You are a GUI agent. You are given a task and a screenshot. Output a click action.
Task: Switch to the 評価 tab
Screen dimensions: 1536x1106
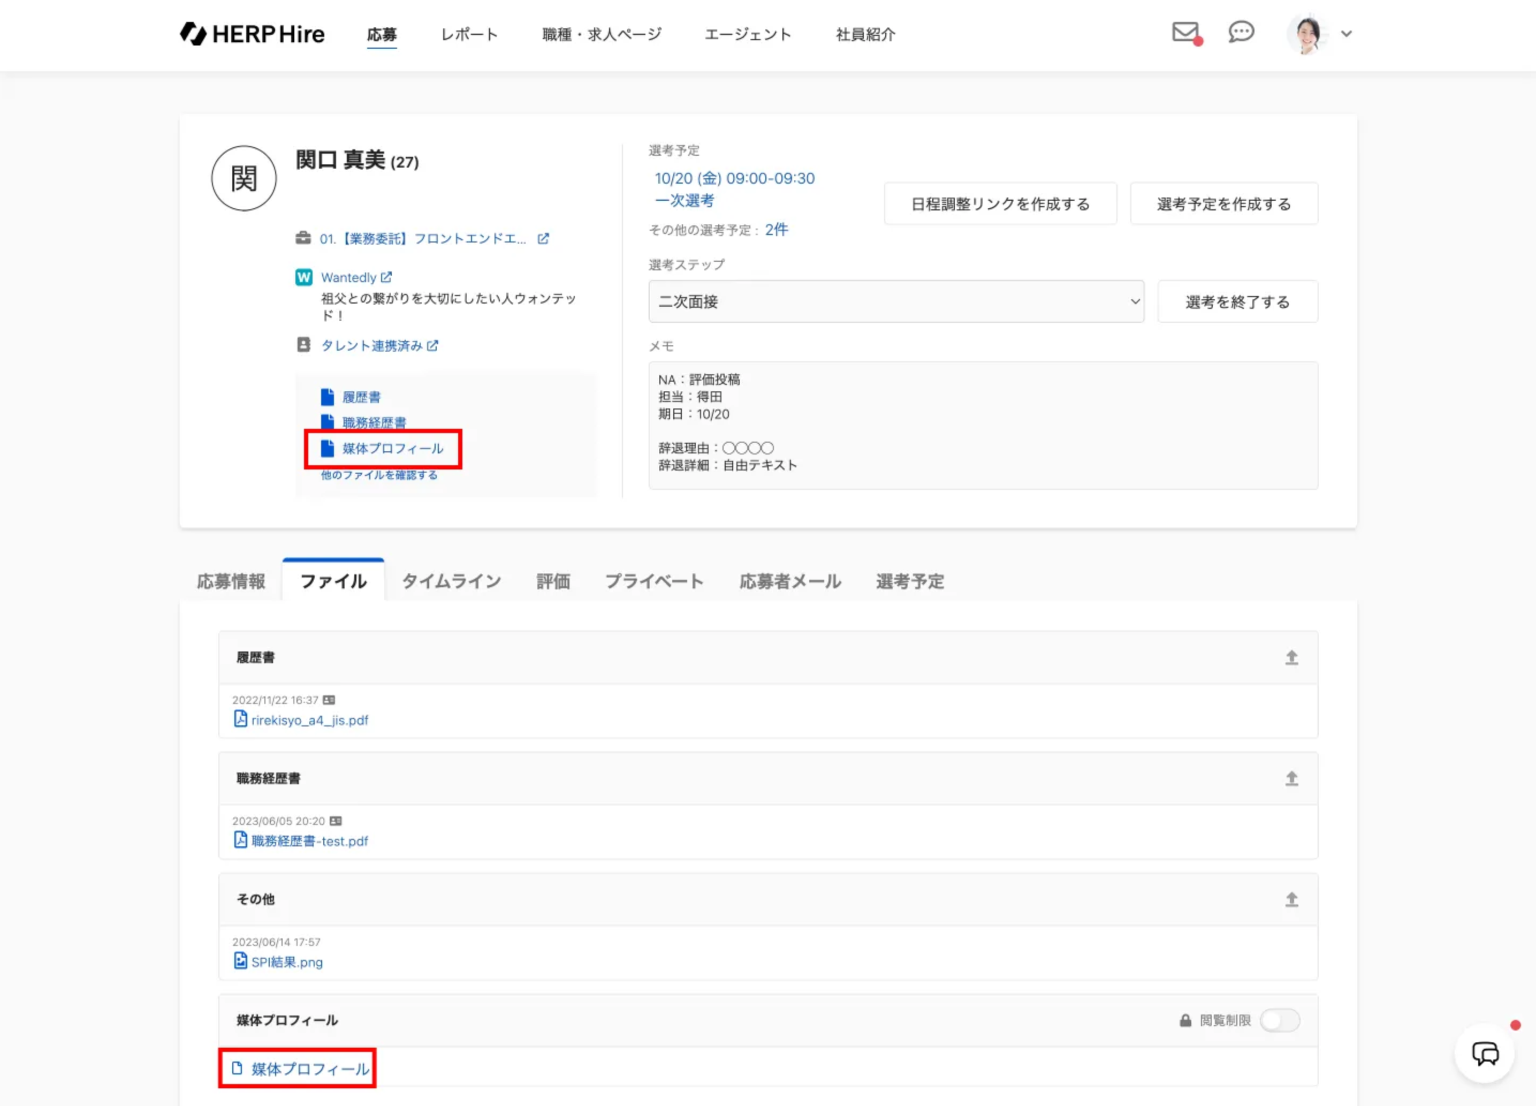(553, 581)
